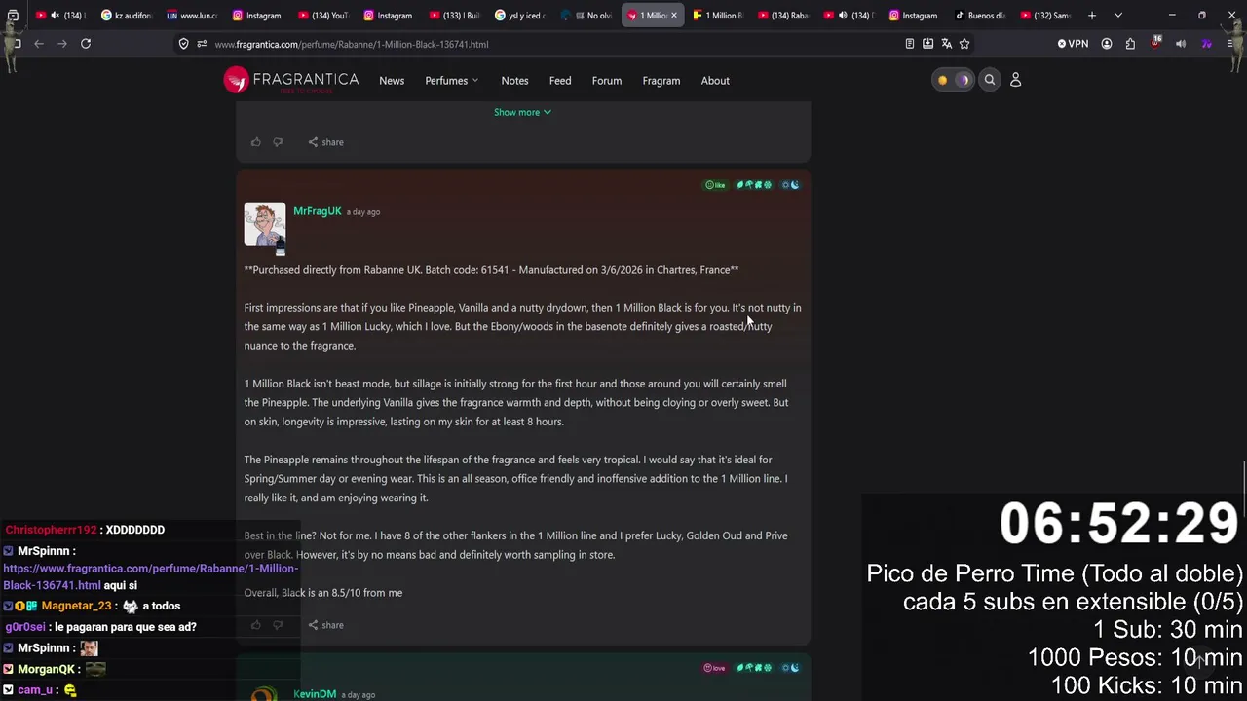The height and width of the screenshot is (701, 1247).
Task: Open site security shield info
Action: [183, 44]
